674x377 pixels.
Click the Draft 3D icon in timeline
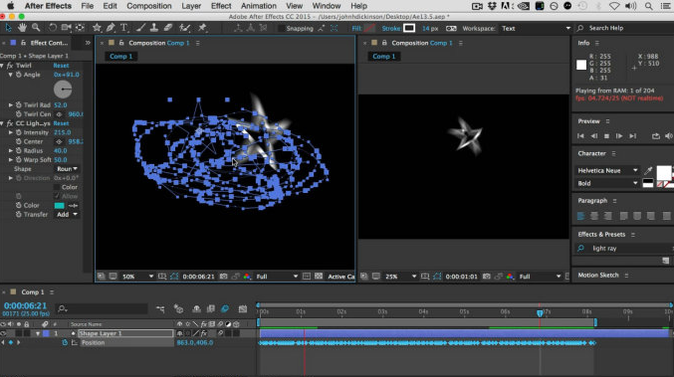pos(178,308)
